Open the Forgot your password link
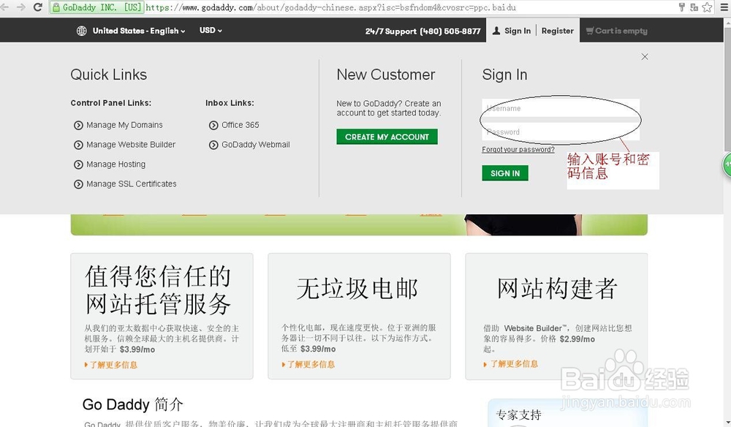Viewport: 731px width, 427px height. (x=518, y=149)
